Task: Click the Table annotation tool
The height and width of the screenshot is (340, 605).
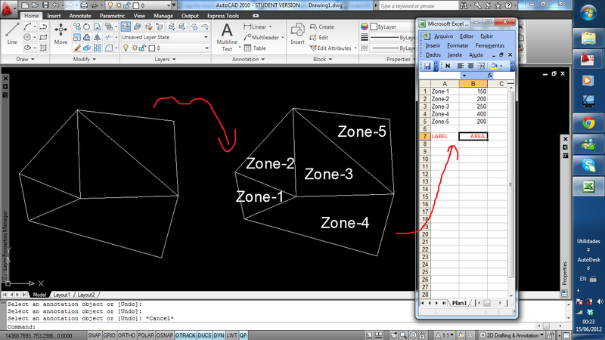Action: click(x=255, y=48)
